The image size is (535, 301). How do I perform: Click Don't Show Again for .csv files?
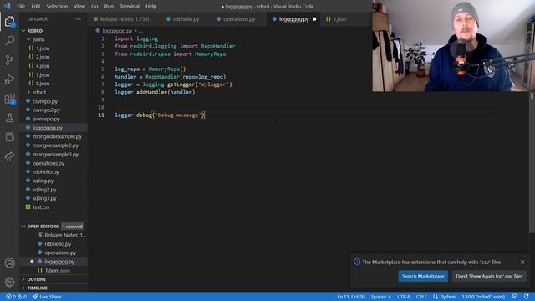489,276
